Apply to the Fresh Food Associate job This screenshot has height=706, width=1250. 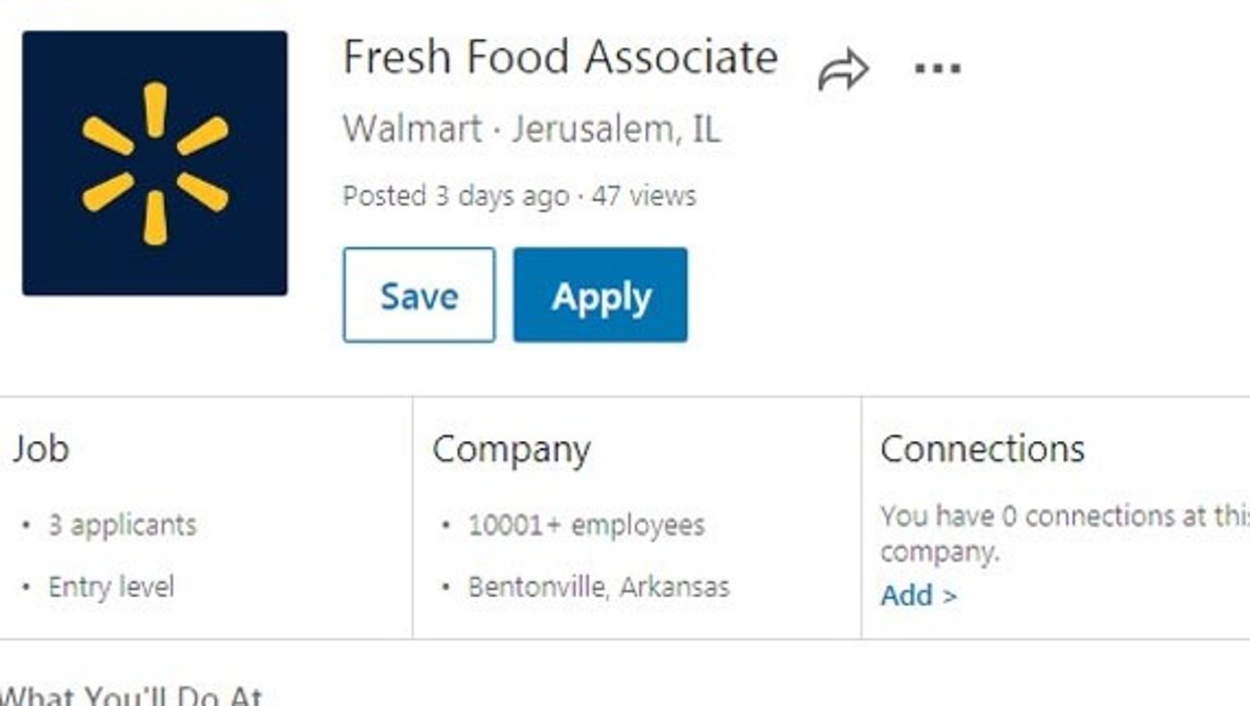pos(601,295)
